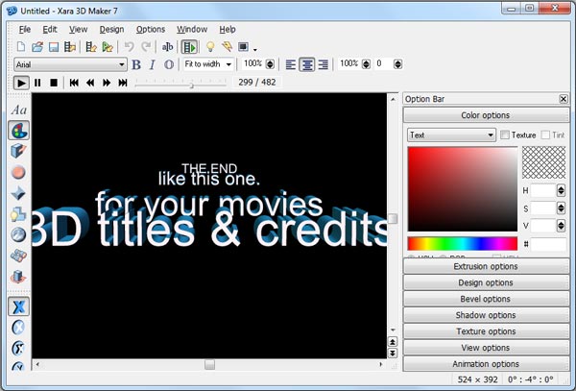
Task: Enable the Tint checkbox
Action: pos(545,134)
